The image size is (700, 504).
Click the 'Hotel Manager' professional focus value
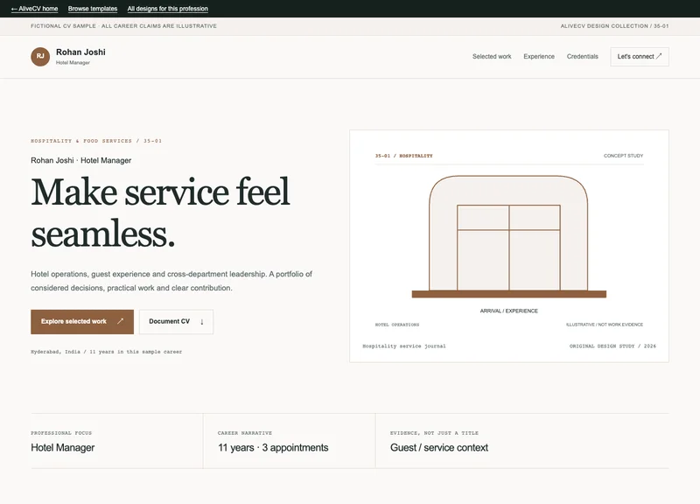(x=62, y=447)
